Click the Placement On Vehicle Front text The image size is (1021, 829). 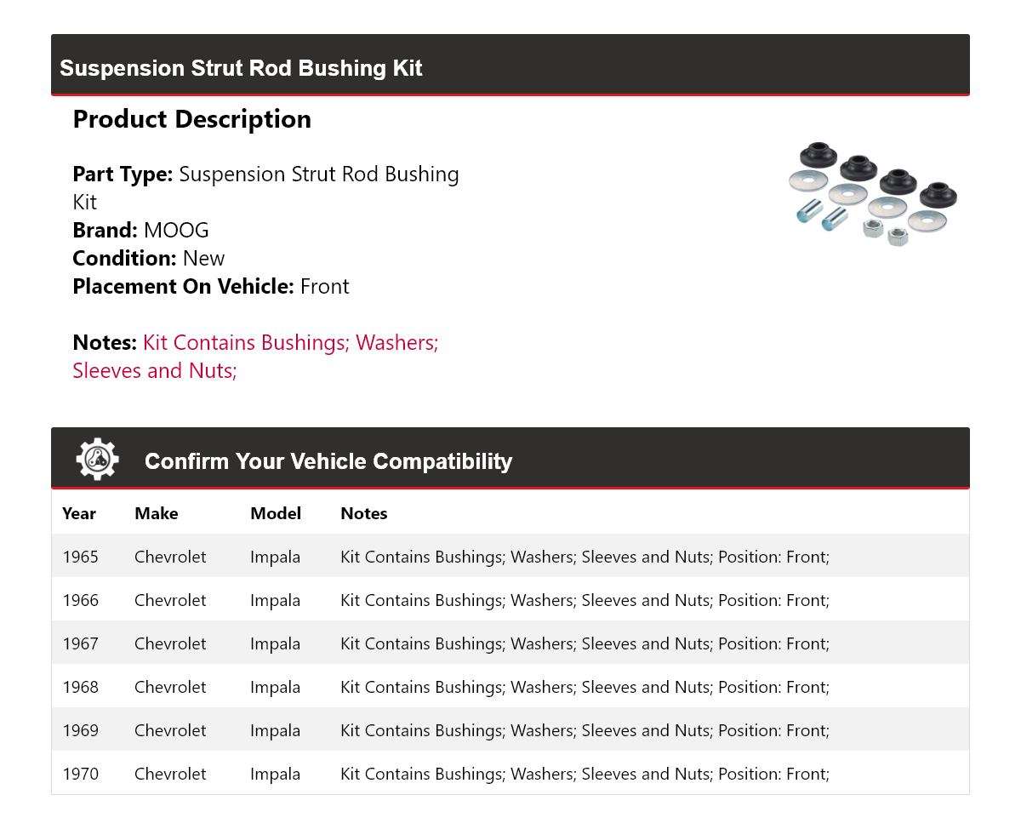pyautogui.click(x=211, y=286)
